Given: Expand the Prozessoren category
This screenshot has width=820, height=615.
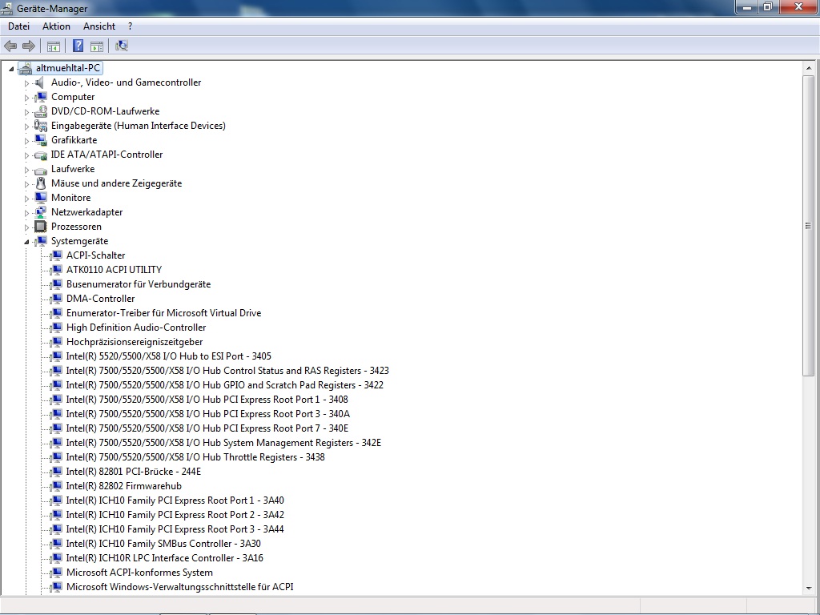Looking at the screenshot, I should pos(26,227).
